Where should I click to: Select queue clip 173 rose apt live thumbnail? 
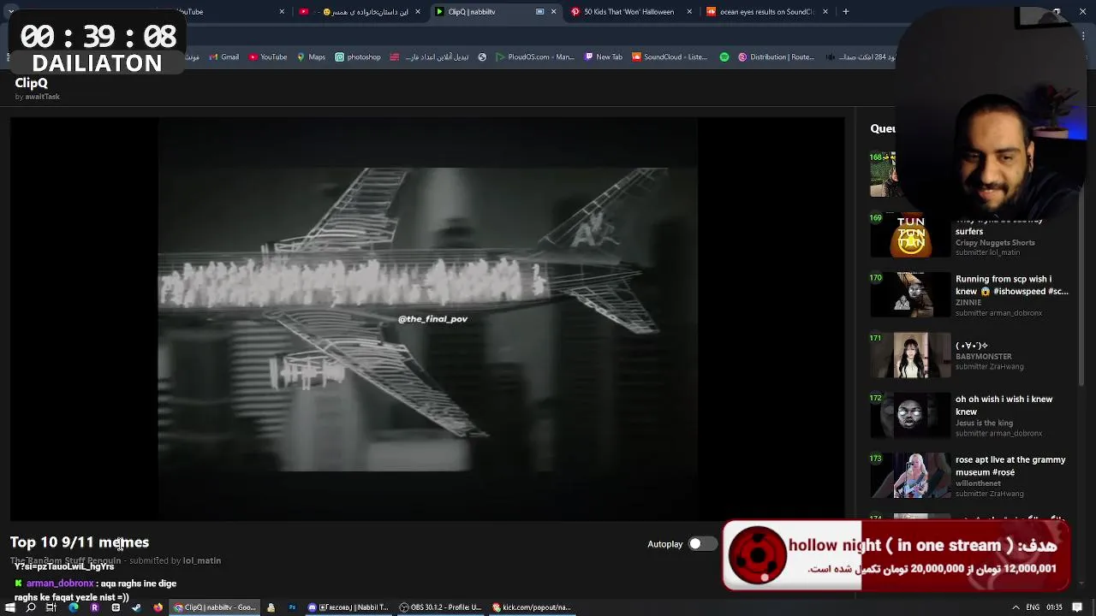pyautogui.click(x=910, y=476)
